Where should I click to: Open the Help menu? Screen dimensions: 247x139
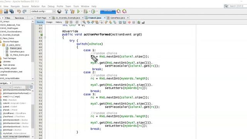(94, 6)
